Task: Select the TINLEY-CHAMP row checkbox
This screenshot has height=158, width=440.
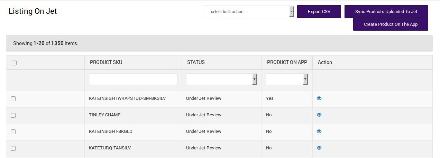Action: click(13, 115)
